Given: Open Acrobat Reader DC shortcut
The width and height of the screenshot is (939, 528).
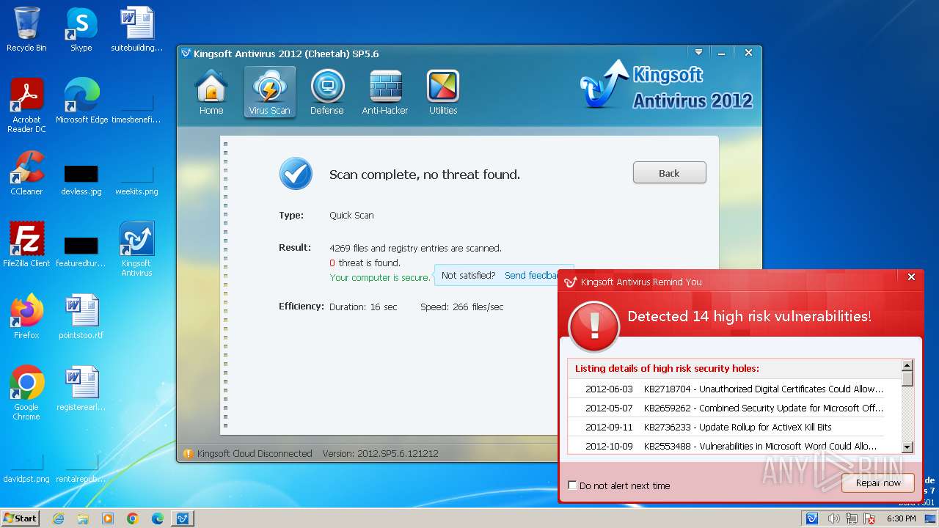Looking at the screenshot, I should point(26,105).
